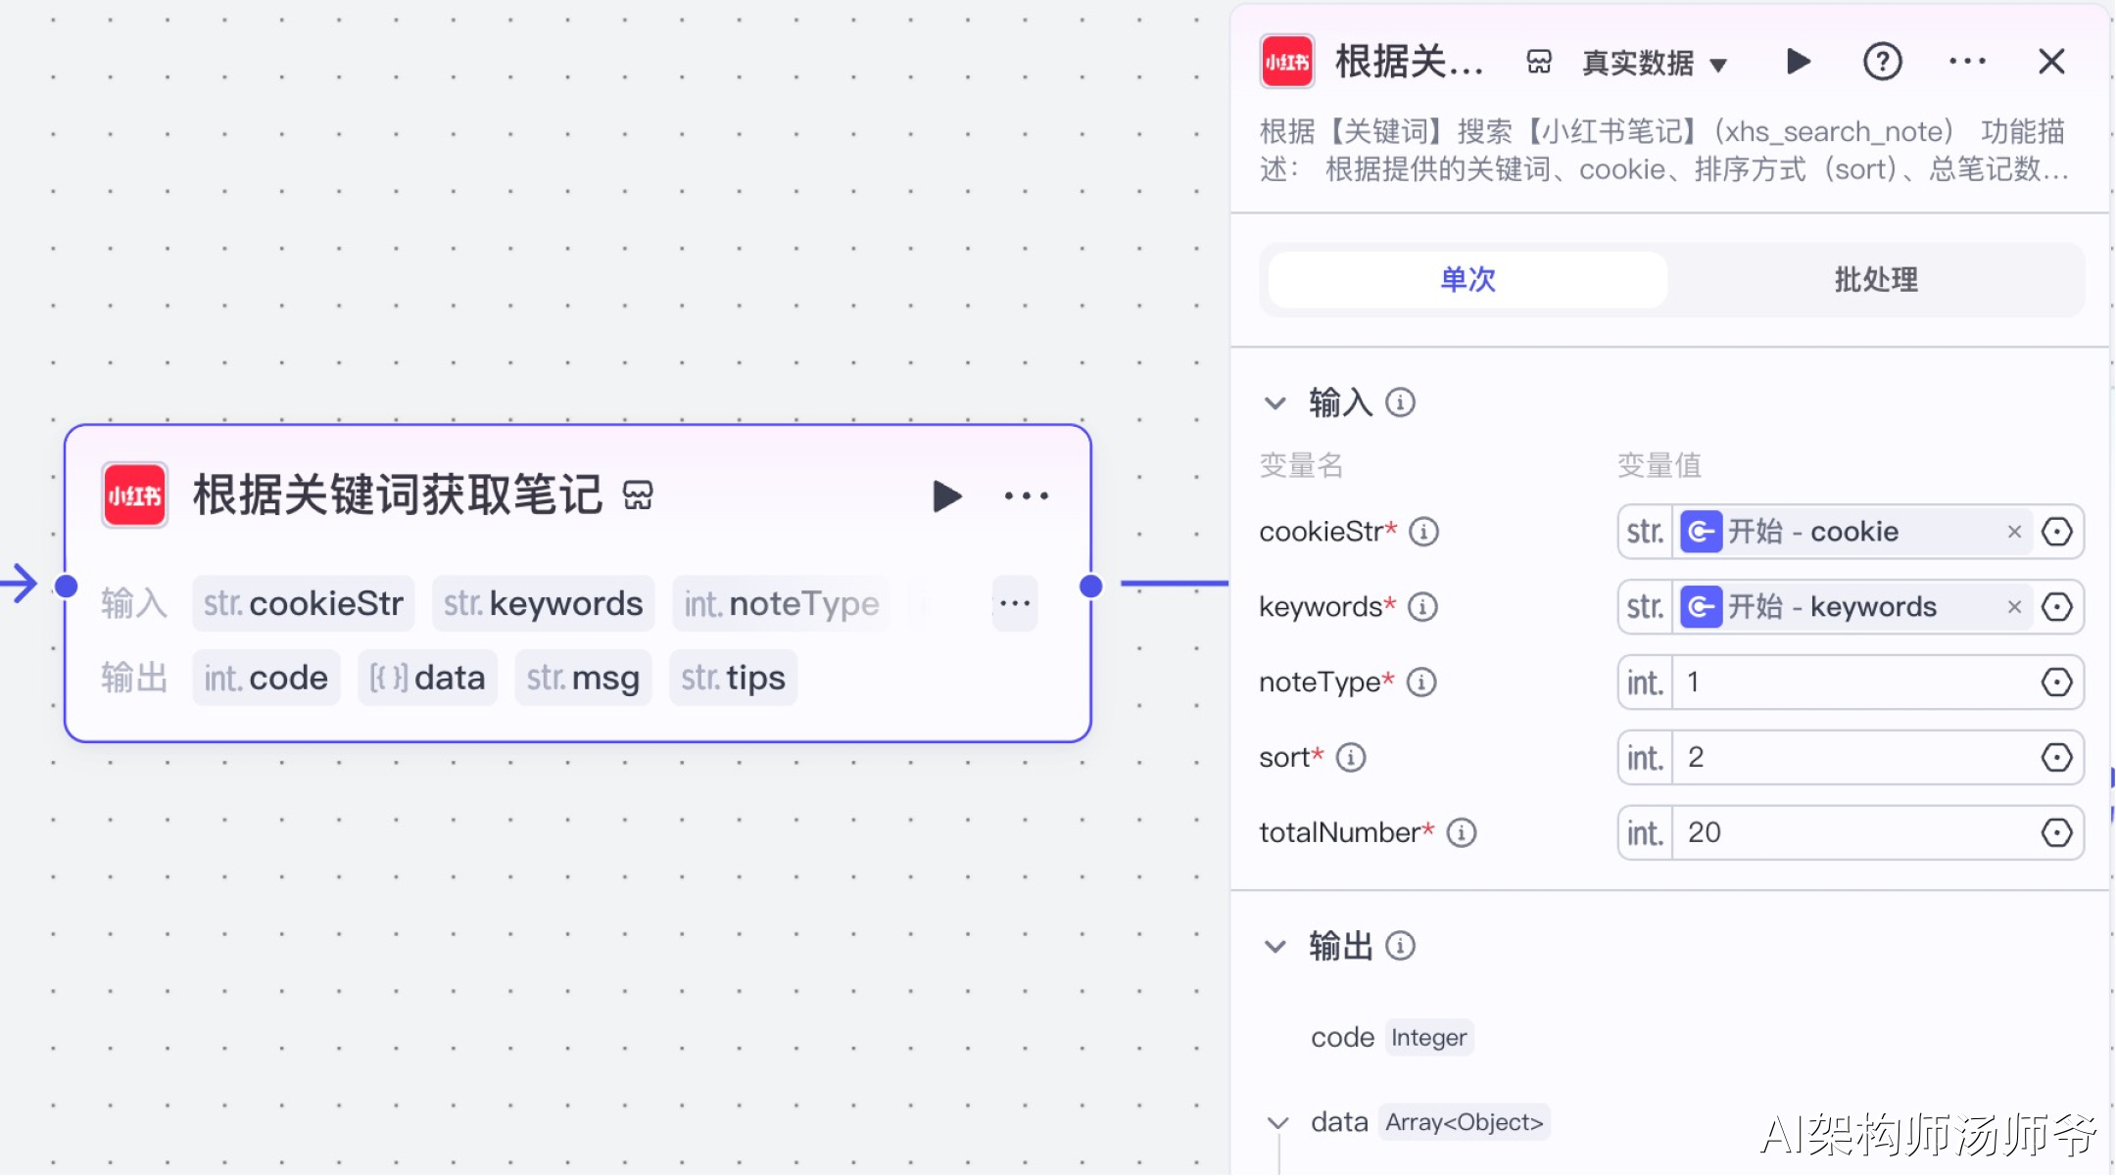Screen dimensions: 2116x1176
Task: Collapse the 输入 section
Action: [x=1274, y=403]
